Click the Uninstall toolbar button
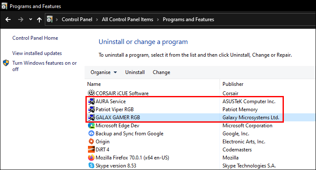This screenshot has height=170, width=316. [135, 72]
